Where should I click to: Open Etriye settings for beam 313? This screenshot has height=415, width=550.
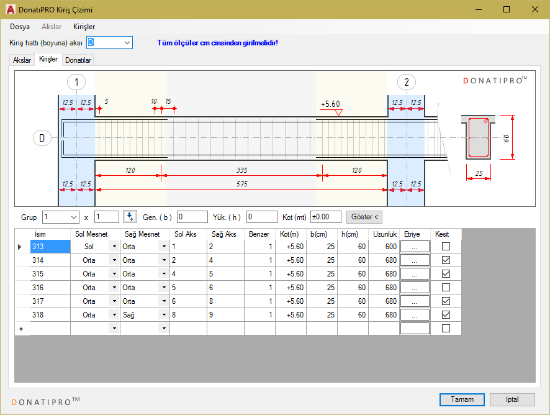414,247
